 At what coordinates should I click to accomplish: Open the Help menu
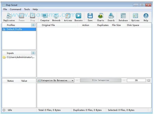(x=35, y=9)
